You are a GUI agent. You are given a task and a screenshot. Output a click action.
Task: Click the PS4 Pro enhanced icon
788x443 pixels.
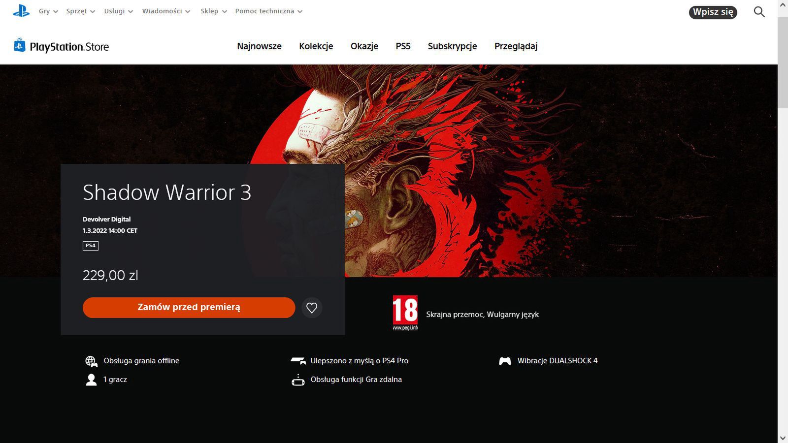click(x=298, y=361)
